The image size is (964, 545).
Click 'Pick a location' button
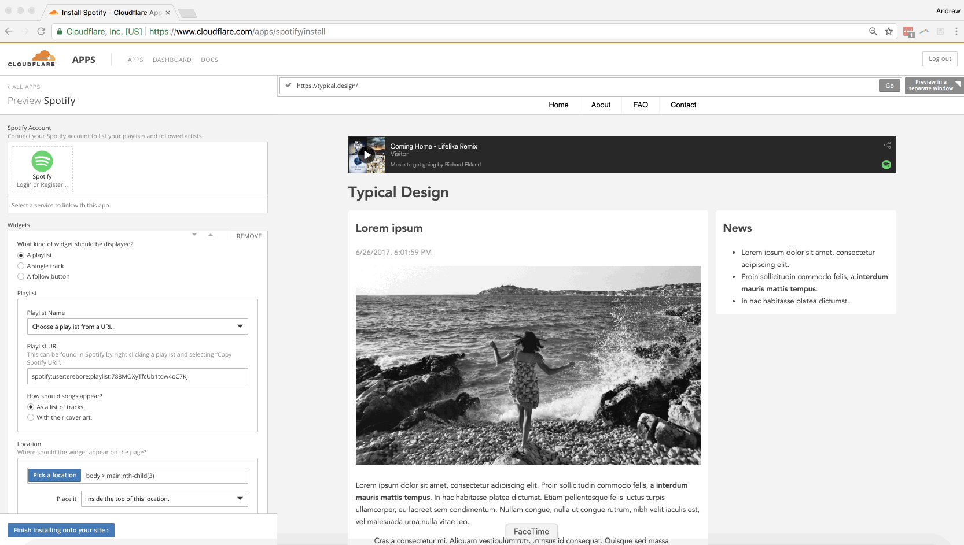coord(54,476)
